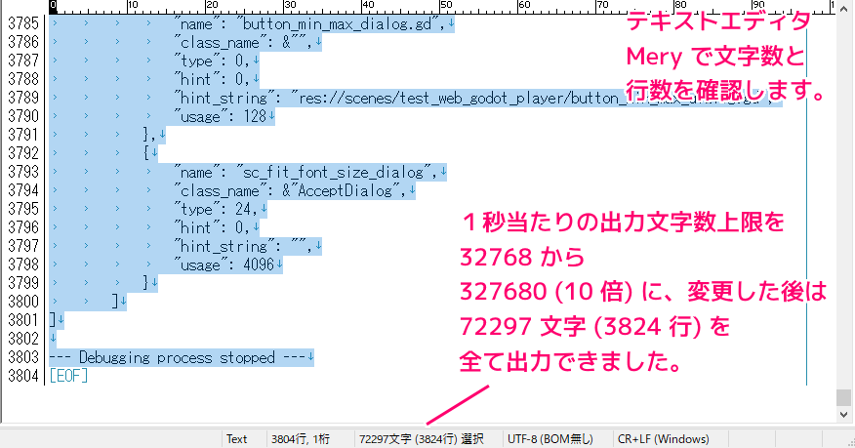The image size is (855, 448).
Task: Click the "type": 24 line
Action: click(x=216, y=209)
